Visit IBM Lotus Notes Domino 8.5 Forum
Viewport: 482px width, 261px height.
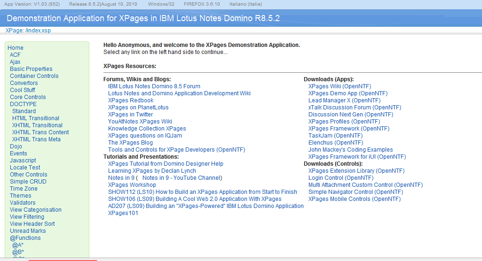click(x=154, y=86)
